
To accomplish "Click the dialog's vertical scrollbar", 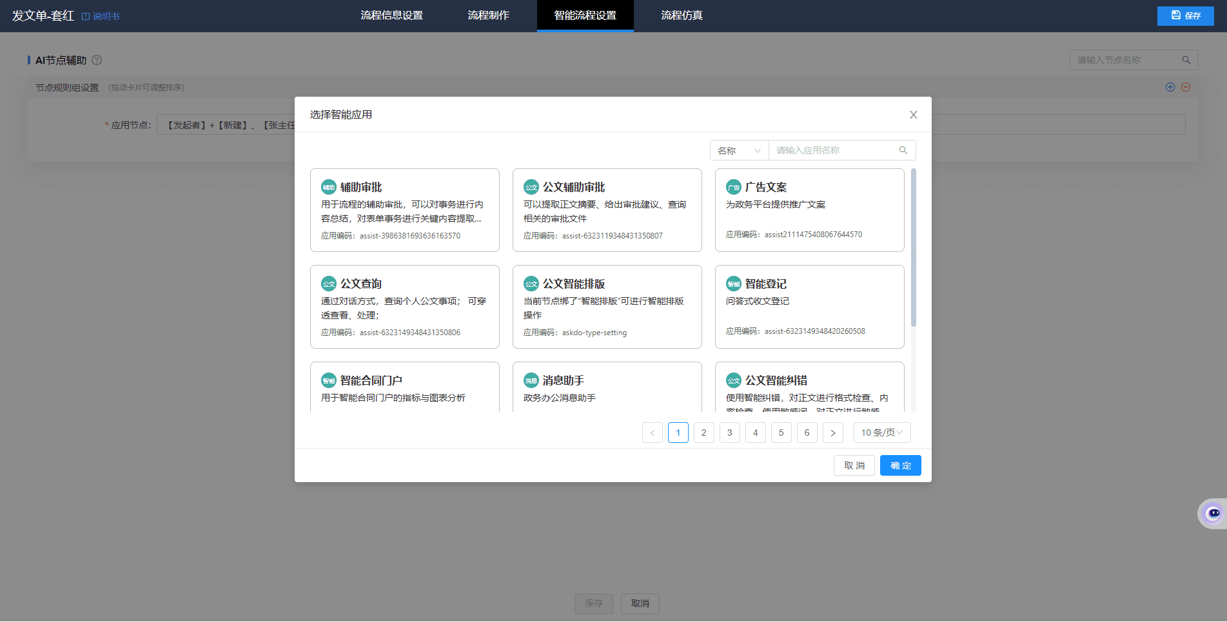I will coord(914,248).
